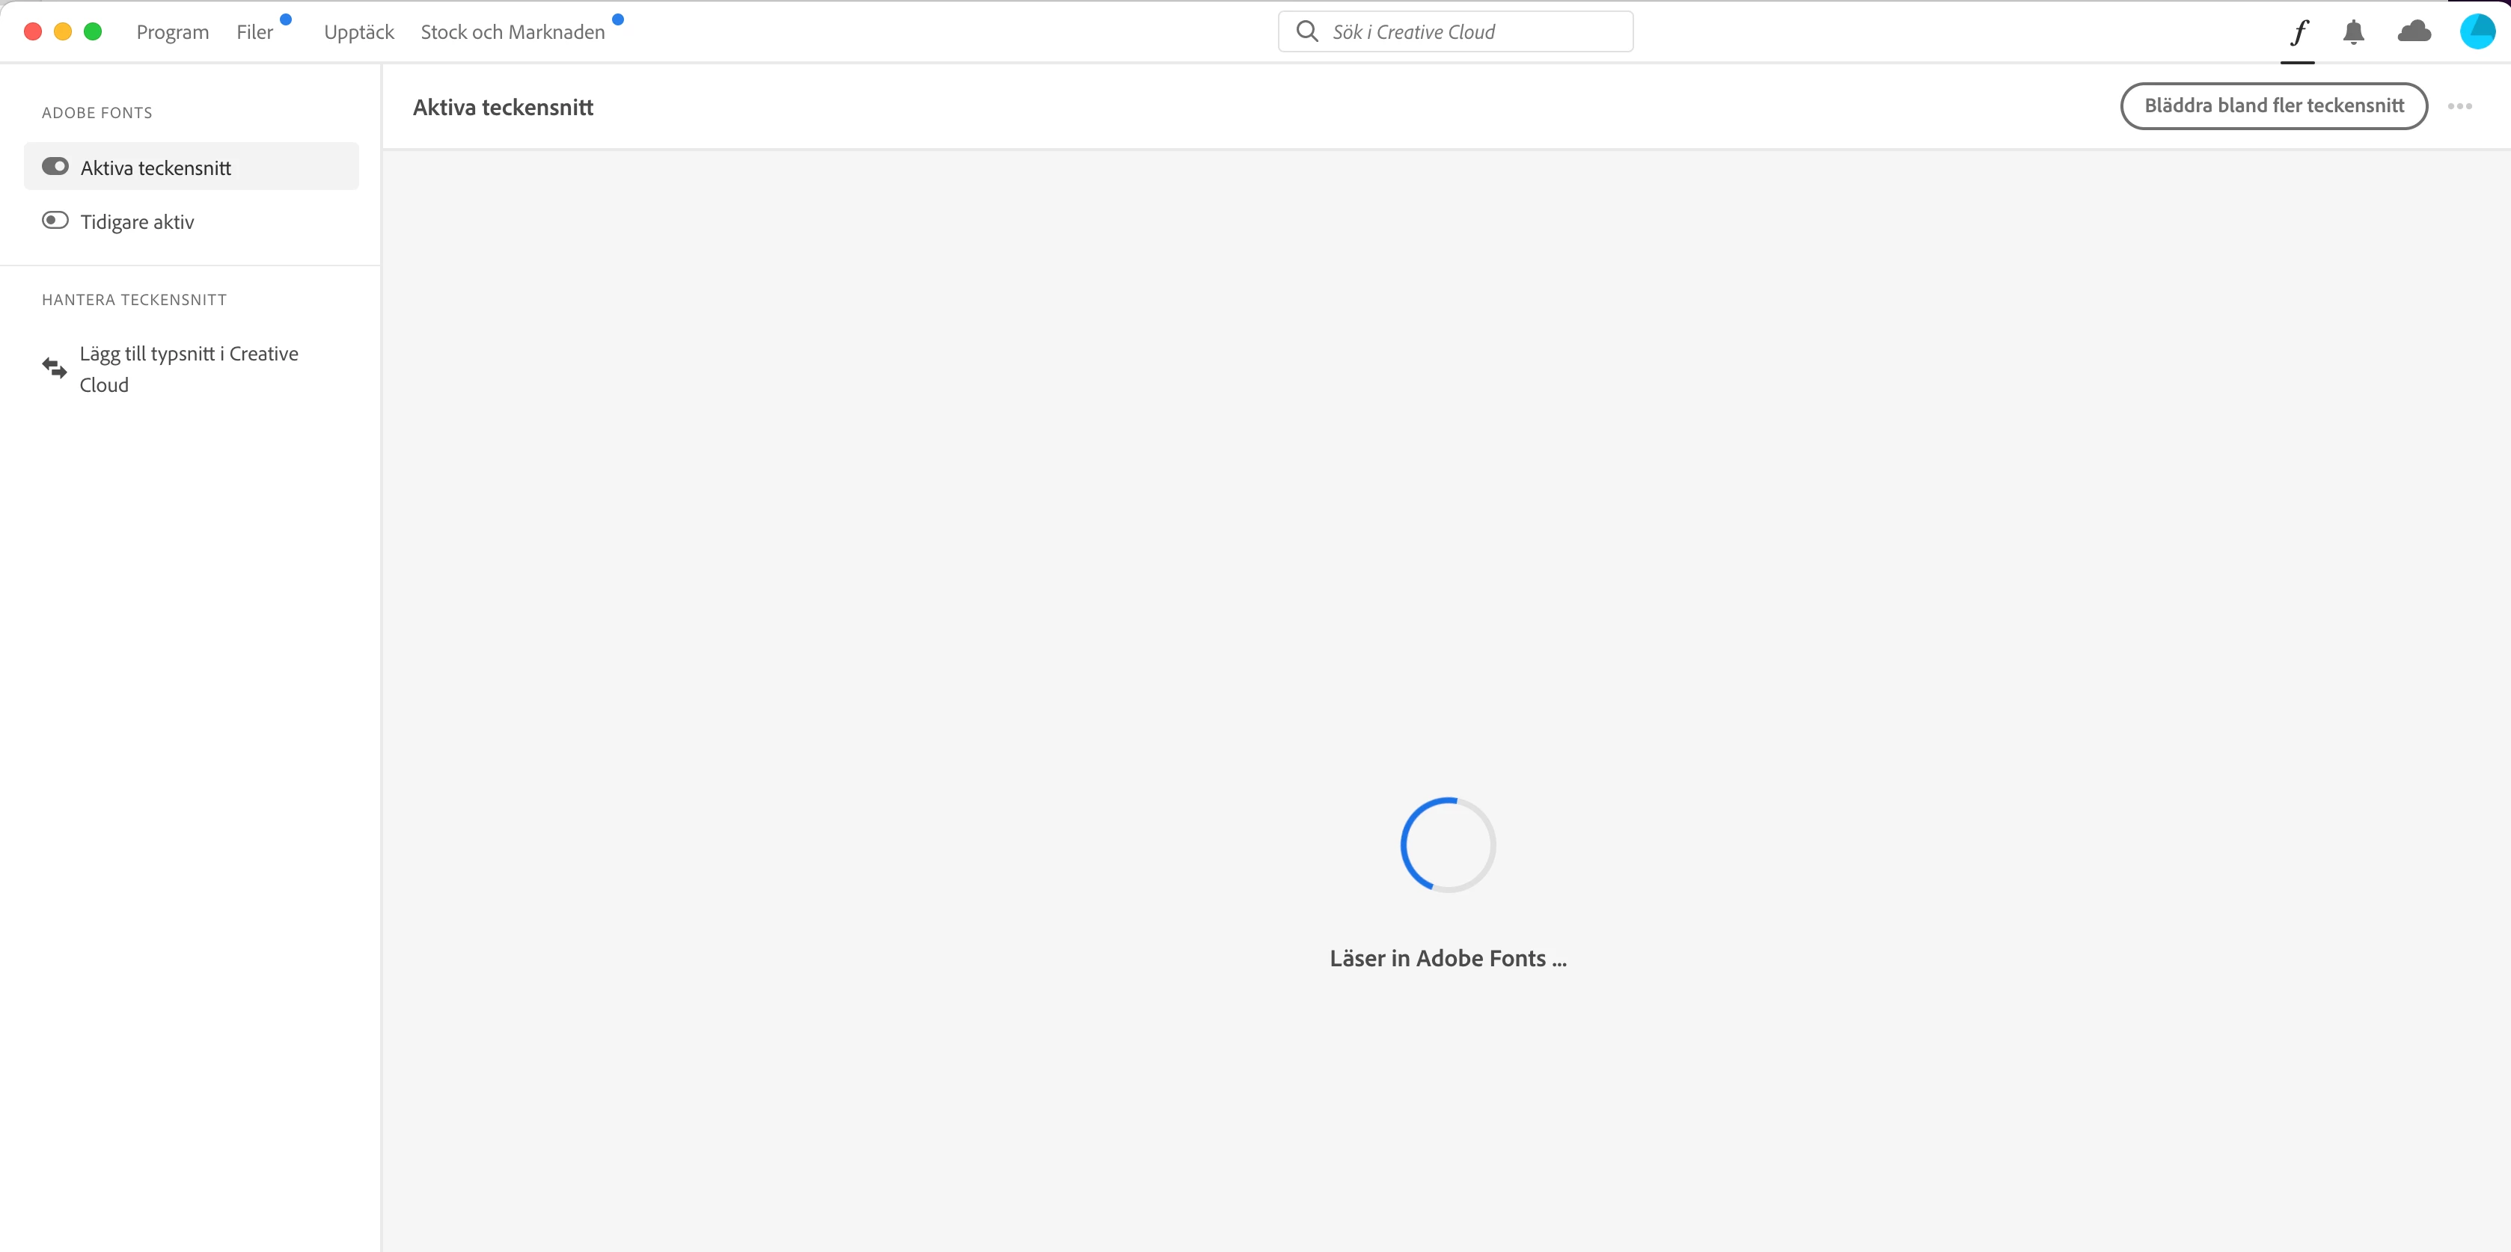Open the user profile avatar
Viewport: 2511px width, 1252px height.
pos(2477,31)
